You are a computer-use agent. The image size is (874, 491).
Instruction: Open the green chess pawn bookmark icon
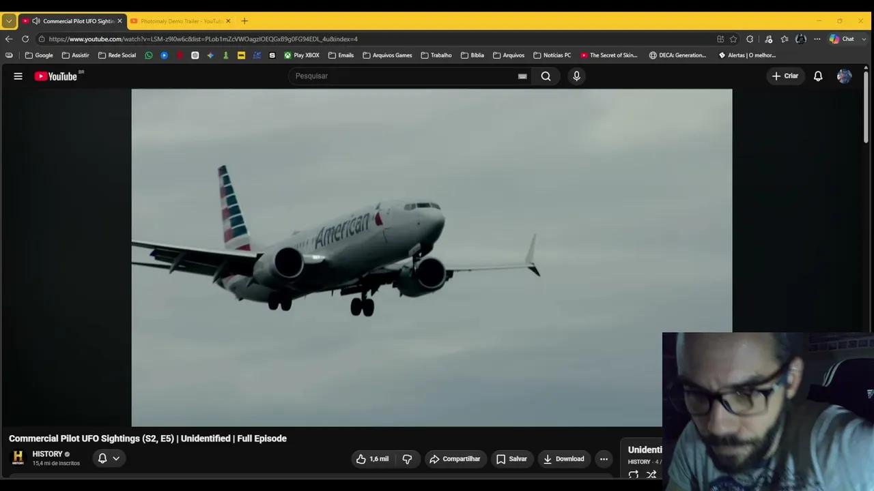point(226,55)
